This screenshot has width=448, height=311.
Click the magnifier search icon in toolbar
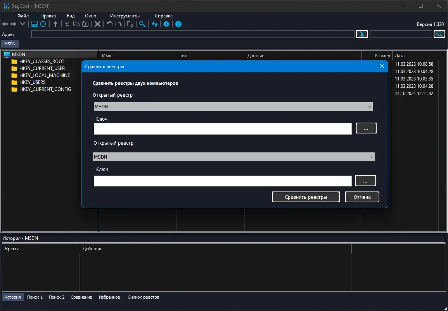pos(142,24)
